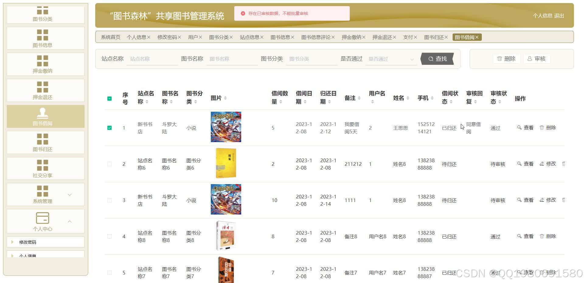Click the trash delete icon on row 4
The width and height of the screenshot is (584, 283).
pyautogui.click(x=542, y=236)
